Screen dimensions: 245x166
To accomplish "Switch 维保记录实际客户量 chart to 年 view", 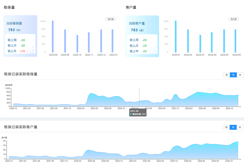I will click(x=240, y=127).
